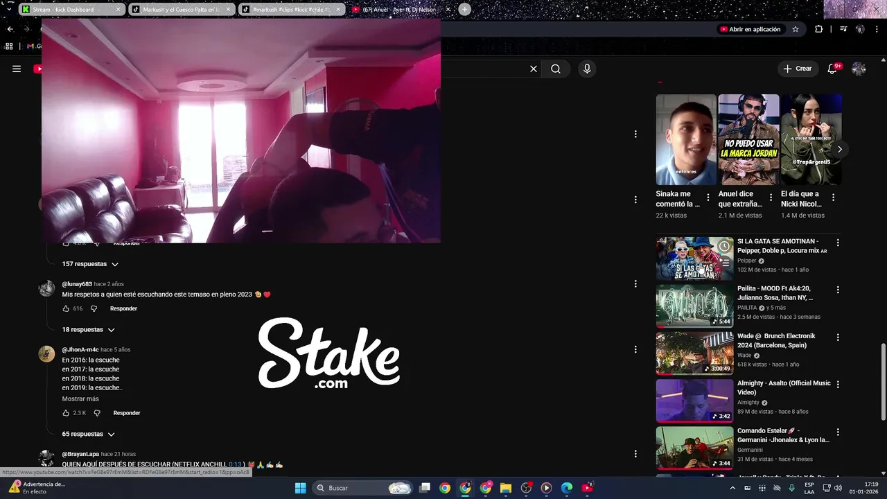This screenshot has height=499, width=887.
Task: Click the magnifier search button
Action: 556,69
